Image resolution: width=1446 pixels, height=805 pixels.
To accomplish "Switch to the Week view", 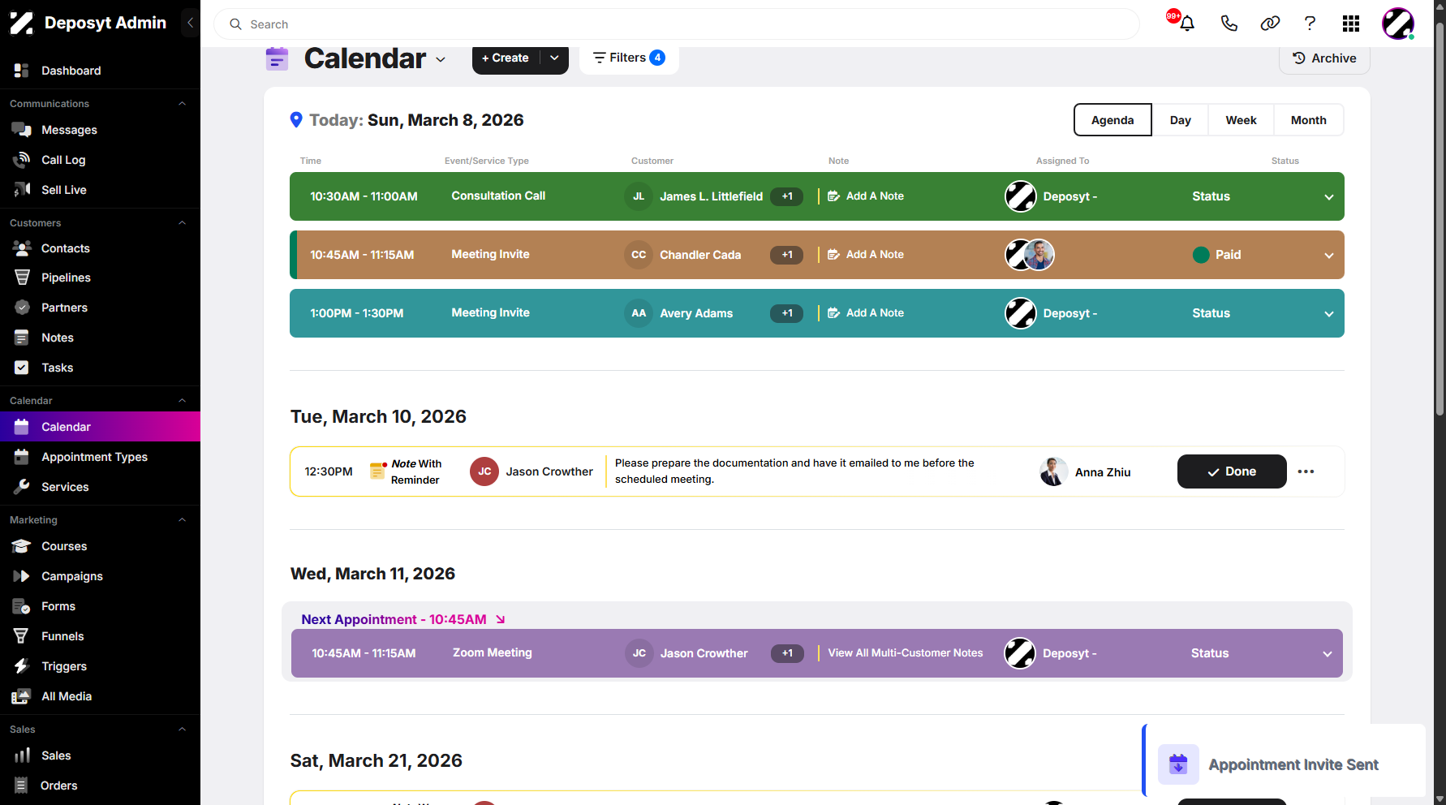I will coord(1241,120).
